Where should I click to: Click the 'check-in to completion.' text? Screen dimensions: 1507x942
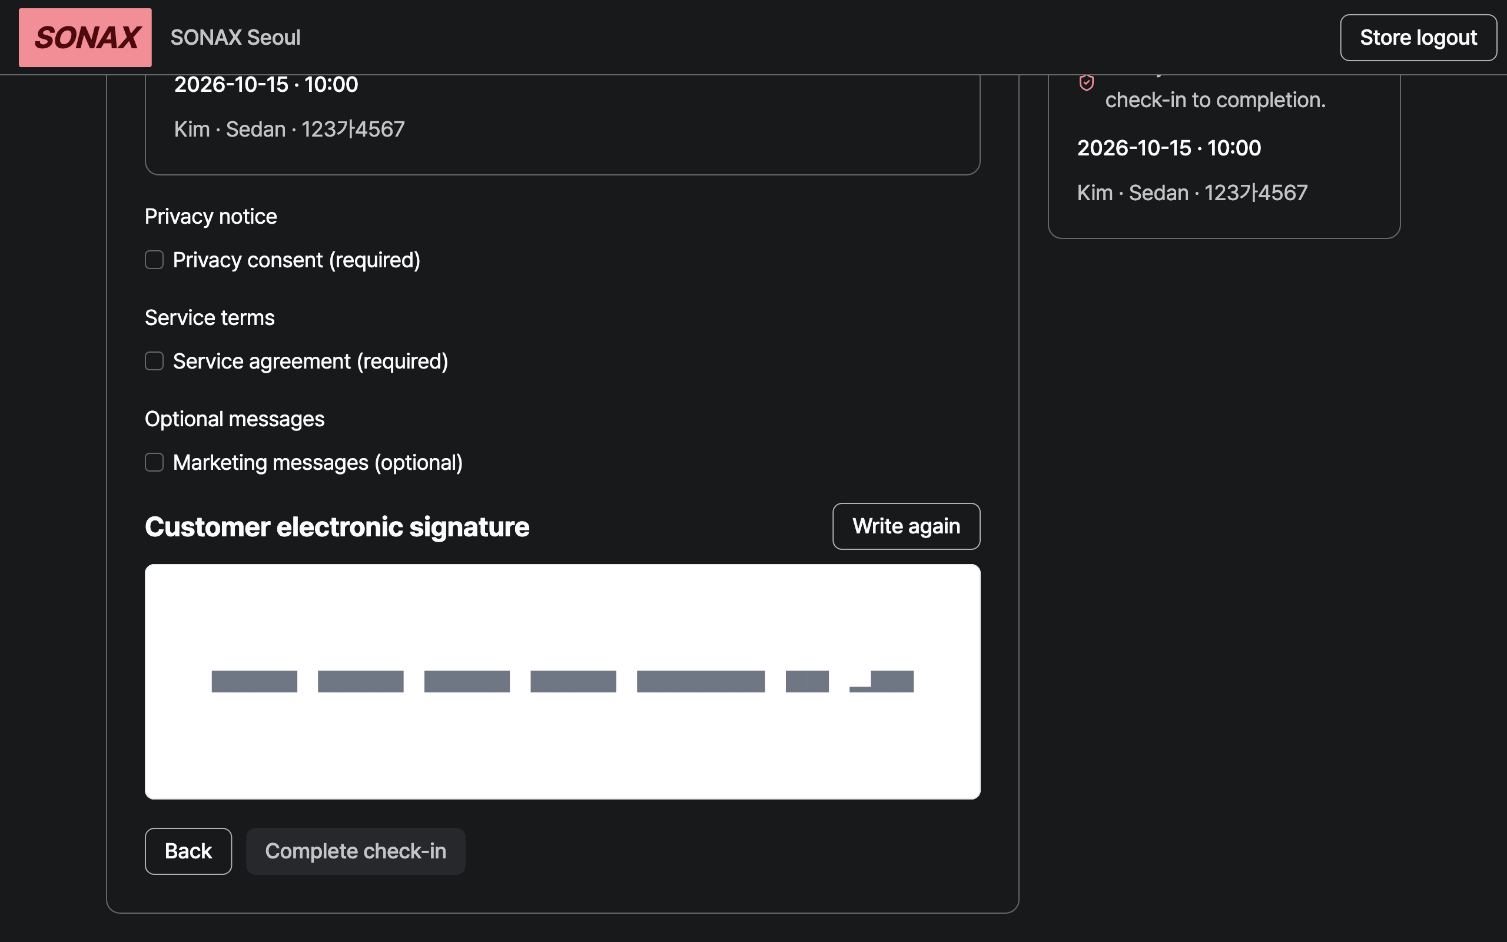1215,99
